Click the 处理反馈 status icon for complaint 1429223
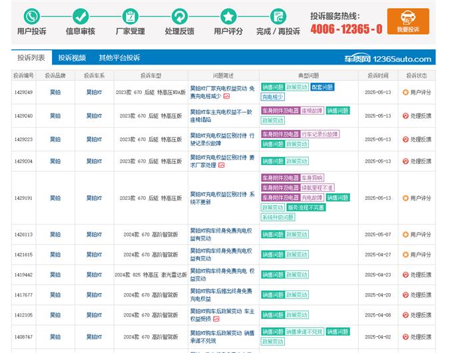Viewport: 466px width, 353px height. pos(405,139)
